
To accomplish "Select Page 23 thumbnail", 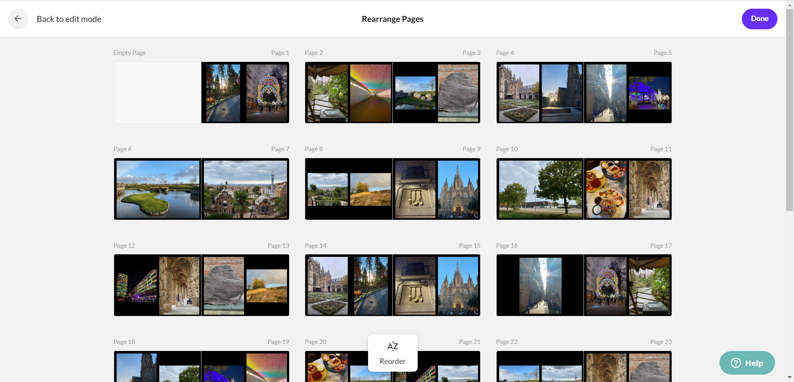I will coord(628,367).
